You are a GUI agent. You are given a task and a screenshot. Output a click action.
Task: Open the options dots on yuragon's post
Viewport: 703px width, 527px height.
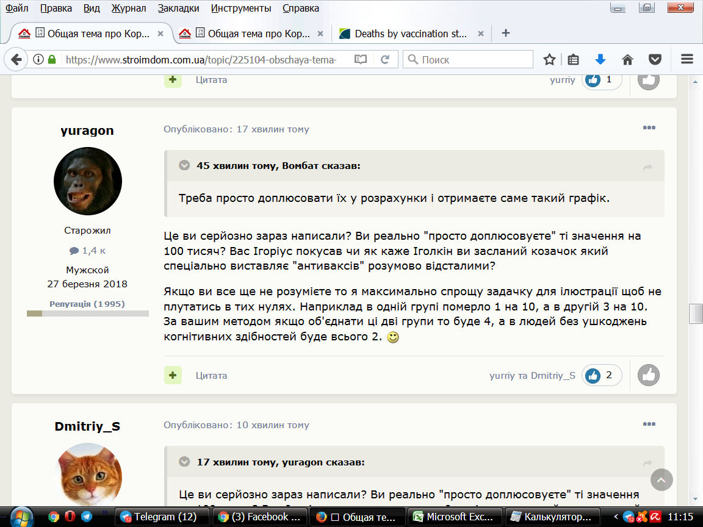coord(649,127)
